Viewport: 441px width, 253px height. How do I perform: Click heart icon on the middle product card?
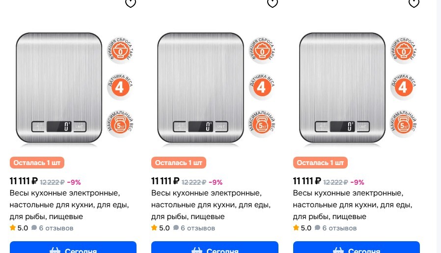[x=272, y=3]
